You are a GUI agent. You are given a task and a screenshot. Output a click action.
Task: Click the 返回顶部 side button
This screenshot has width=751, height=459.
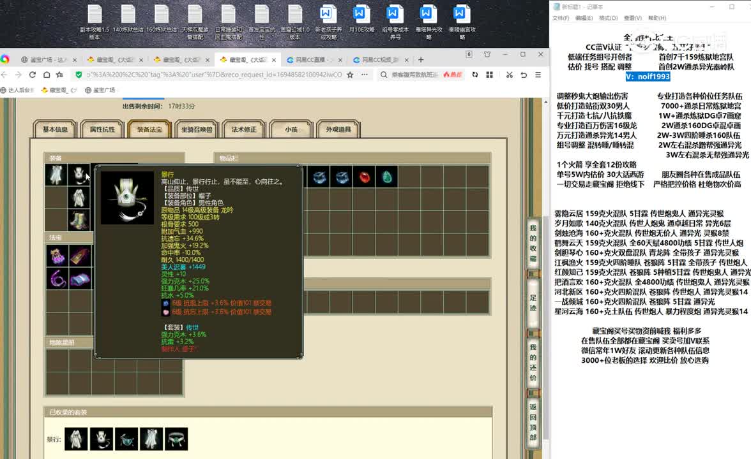(x=533, y=422)
